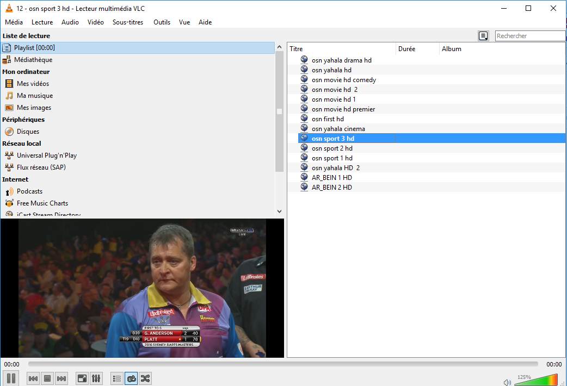The image size is (567, 386).
Task: Mute audio using speaker icon
Action: (507, 382)
